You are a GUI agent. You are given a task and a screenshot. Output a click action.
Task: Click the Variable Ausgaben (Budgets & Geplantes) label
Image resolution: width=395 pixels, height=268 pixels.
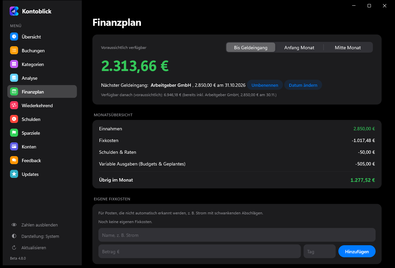(x=142, y=164)
